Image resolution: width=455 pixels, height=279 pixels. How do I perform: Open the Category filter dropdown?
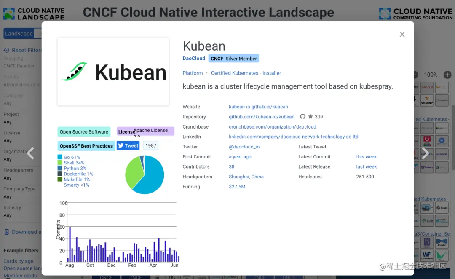click(22, 103)
